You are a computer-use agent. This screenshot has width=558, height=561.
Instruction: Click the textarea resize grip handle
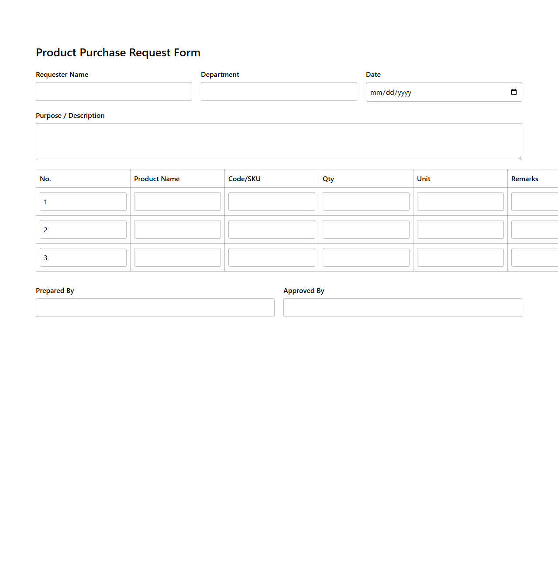(x=520, y=157)
